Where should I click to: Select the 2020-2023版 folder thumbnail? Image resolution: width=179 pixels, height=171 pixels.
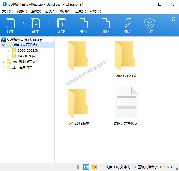pos(125,56)
